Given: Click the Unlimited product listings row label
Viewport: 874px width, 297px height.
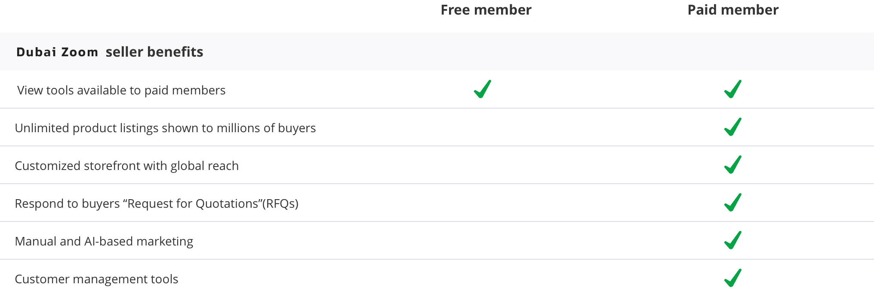Looking at the screenshot, I should pos(165,128).
